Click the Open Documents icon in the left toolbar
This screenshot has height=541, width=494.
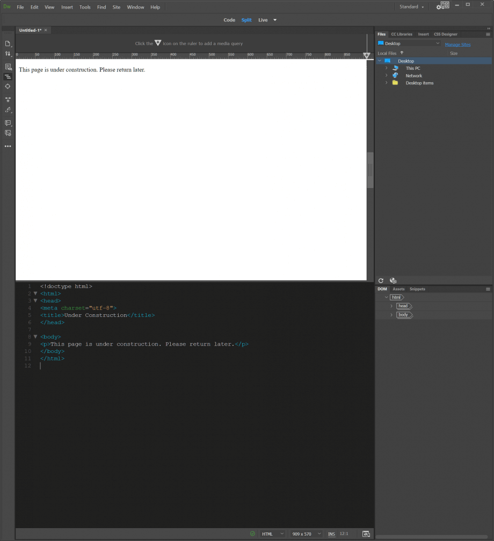point(8,44)
